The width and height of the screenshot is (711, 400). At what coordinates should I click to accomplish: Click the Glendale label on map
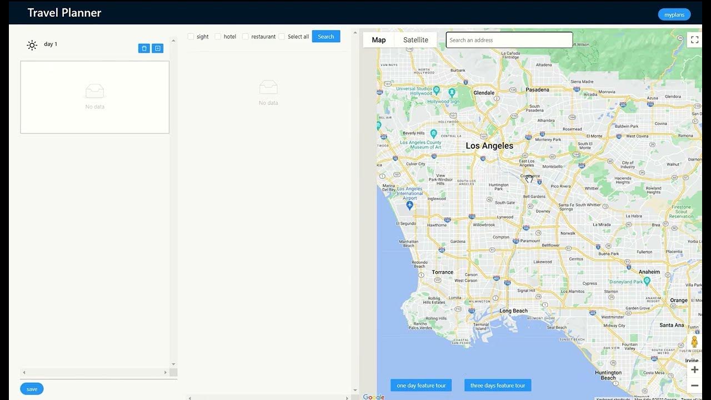pyautogui.click(x=484, y=93)
